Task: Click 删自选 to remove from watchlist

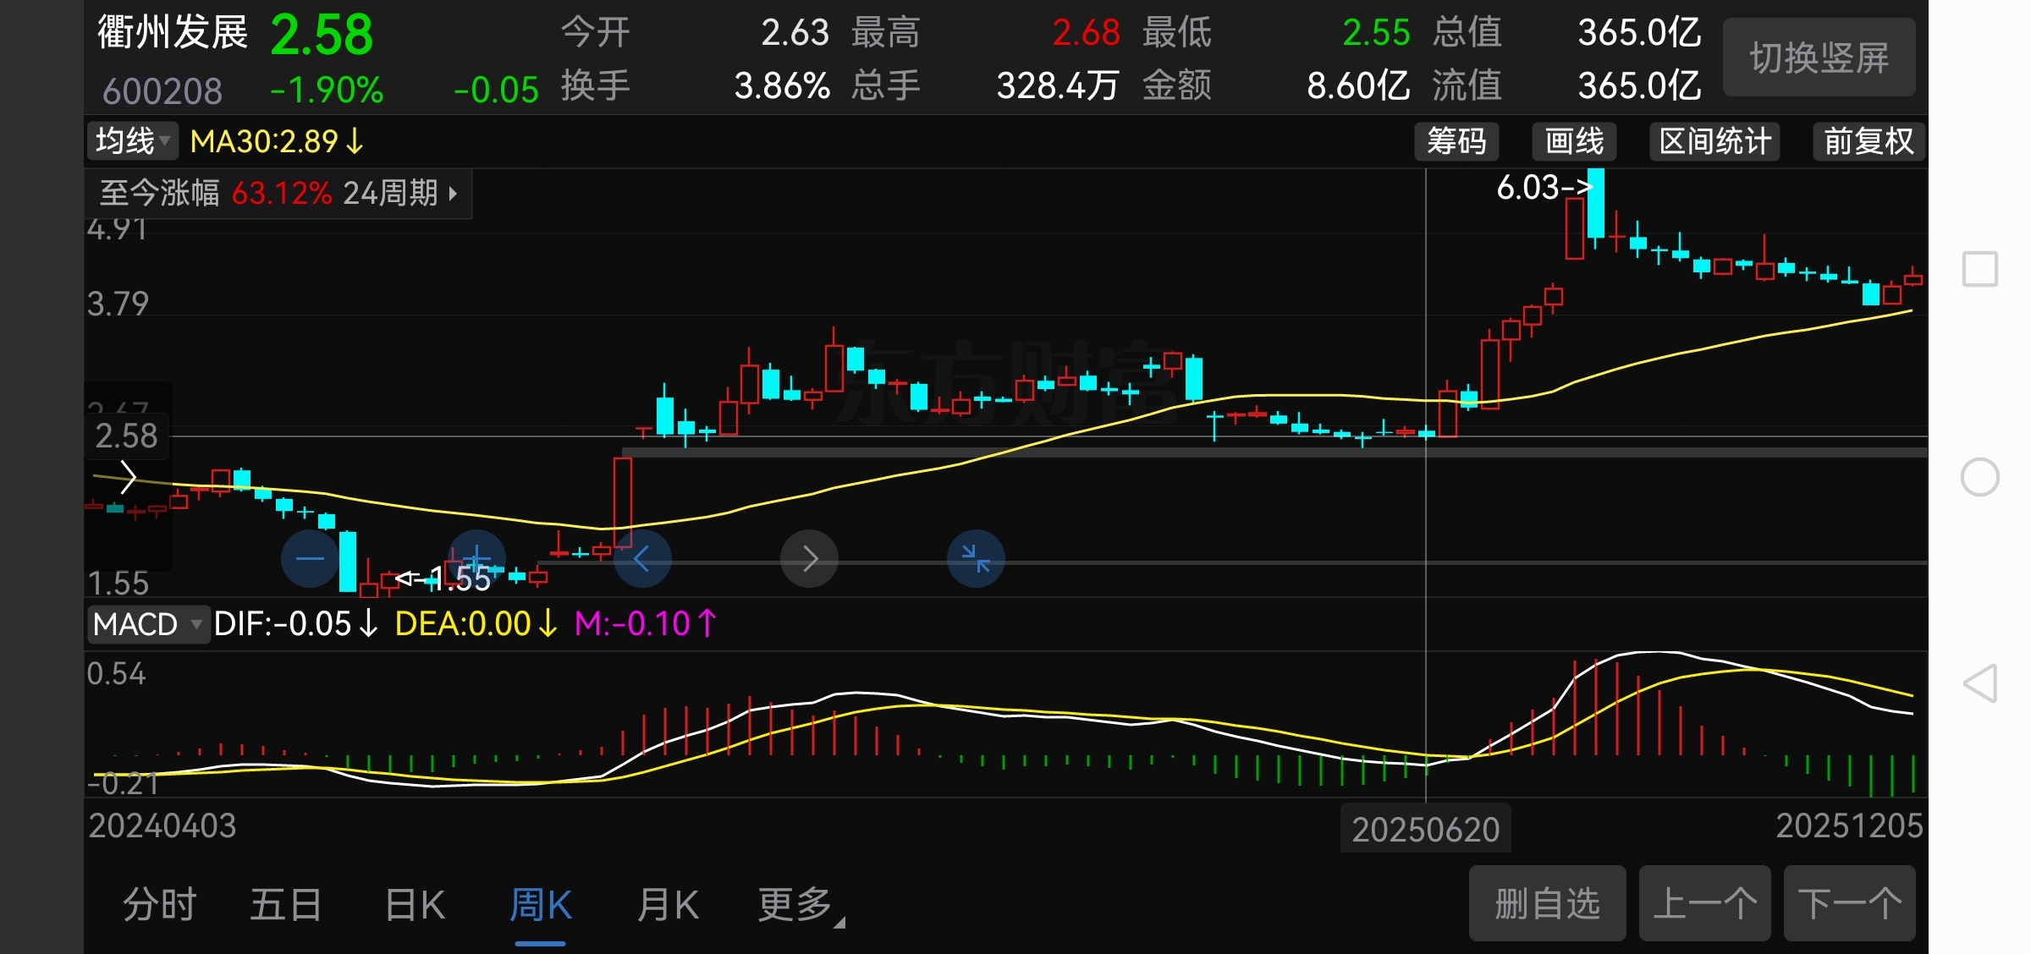Action: 1547,903
